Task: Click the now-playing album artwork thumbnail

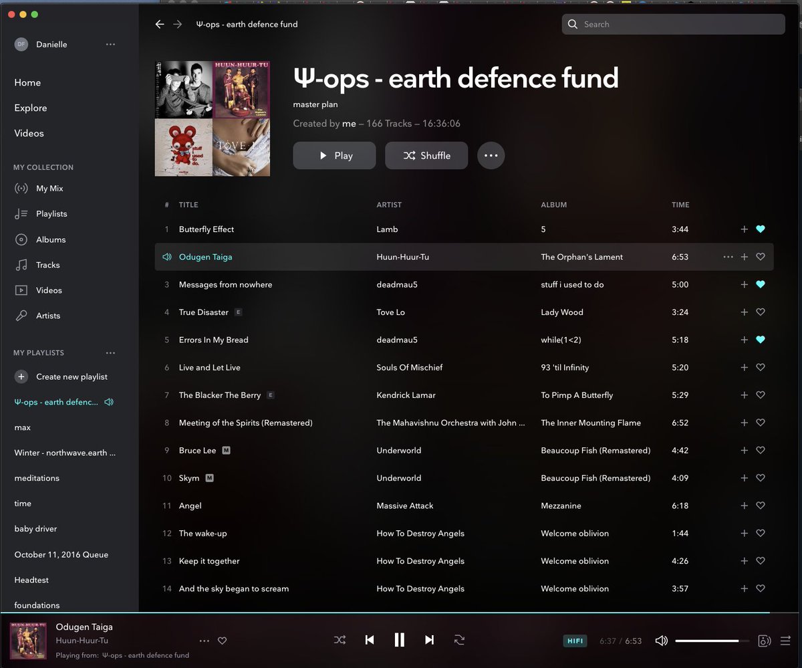Action: click(28, 641)
